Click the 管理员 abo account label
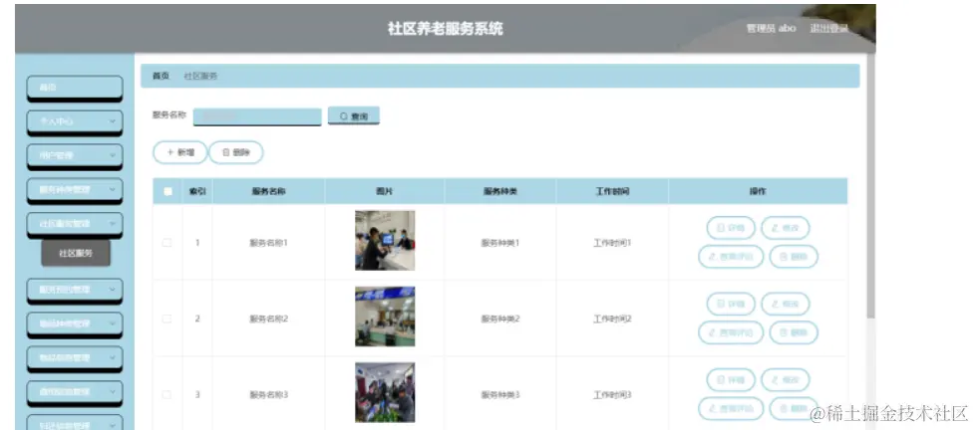This screenshot has height=430, width=975. [771, 29]
